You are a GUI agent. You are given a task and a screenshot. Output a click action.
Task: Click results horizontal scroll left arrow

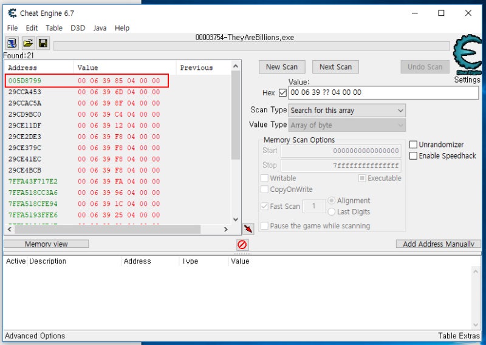[x=9, y=230]
